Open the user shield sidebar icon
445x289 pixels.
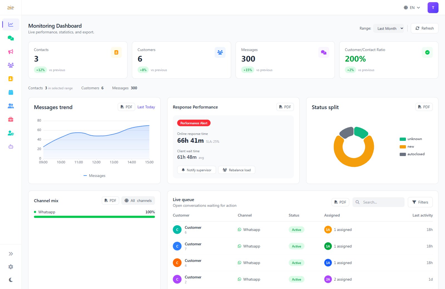[11, 133]
